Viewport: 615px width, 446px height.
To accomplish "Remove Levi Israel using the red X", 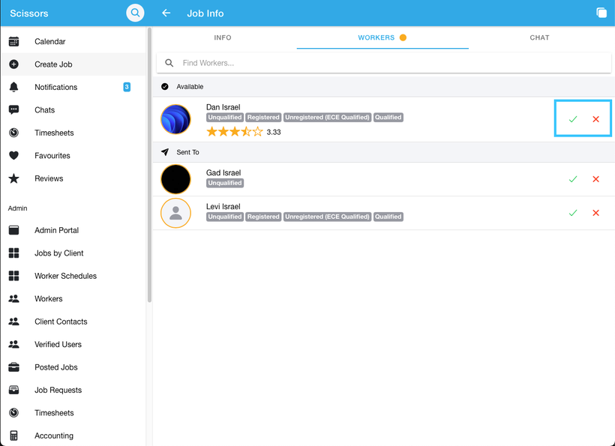I will (x=596, y=213).
